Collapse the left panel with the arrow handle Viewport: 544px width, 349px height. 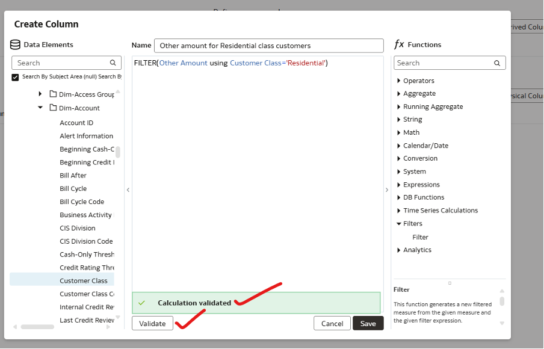click(x=128, y=190)
